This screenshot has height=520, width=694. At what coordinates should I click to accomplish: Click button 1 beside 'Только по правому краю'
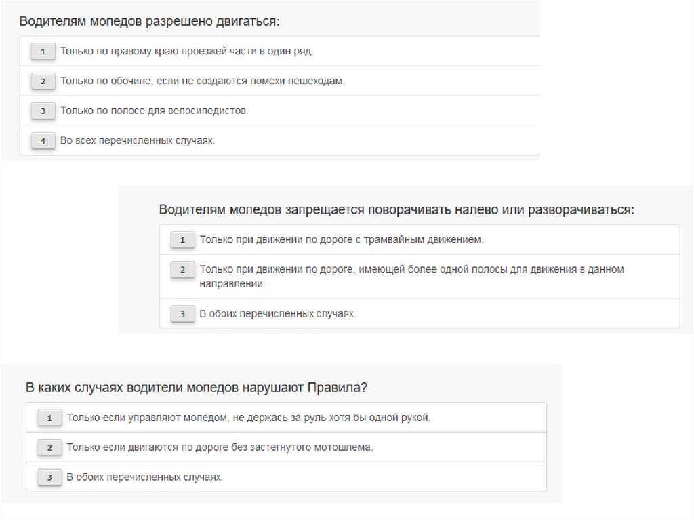tap(43, 52)
